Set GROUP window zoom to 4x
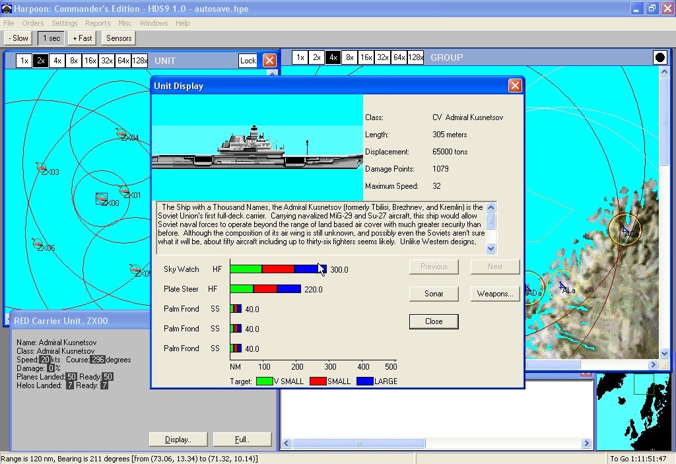Image resolution: width=676 pixels, height=464 pixels. pos(333,57)
